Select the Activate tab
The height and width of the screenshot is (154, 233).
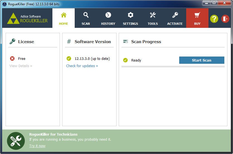coord(175,18)
